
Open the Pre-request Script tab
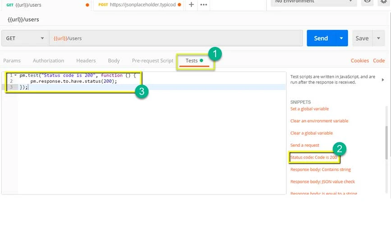click(152, 60)
